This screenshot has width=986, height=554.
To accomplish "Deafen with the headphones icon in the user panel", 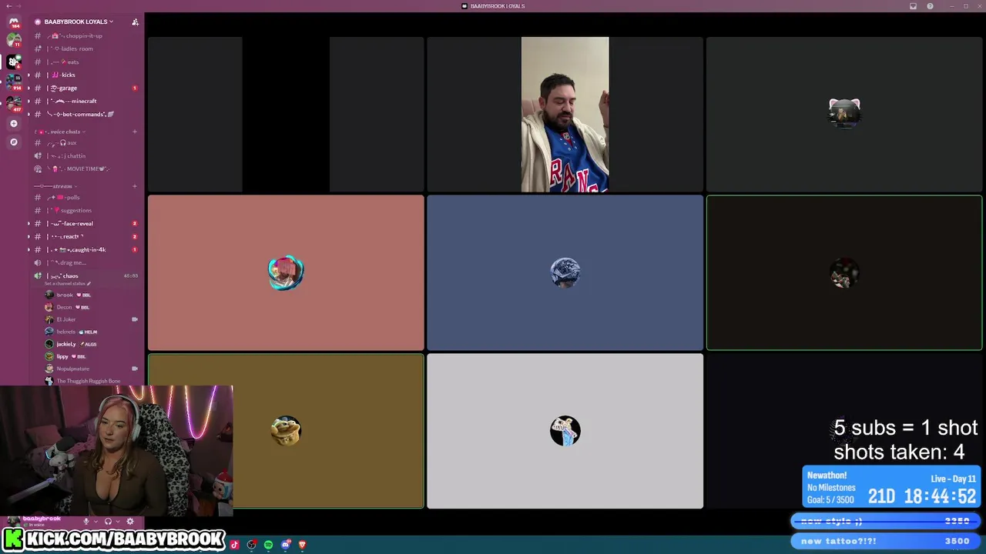I will click(x=108, y=522).
